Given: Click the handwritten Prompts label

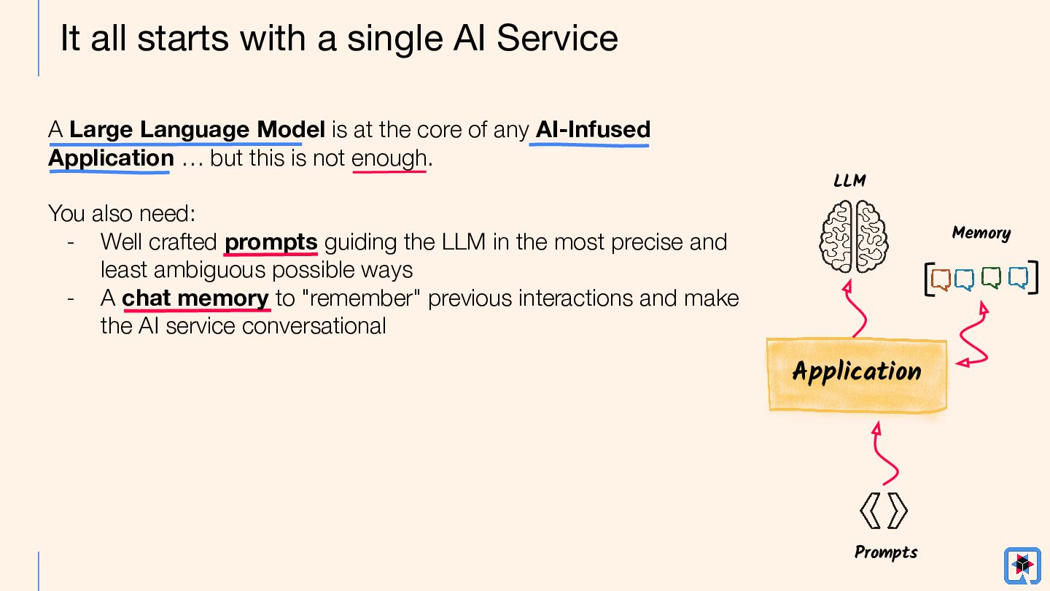Looking at the screenshot, I should 886,552.
